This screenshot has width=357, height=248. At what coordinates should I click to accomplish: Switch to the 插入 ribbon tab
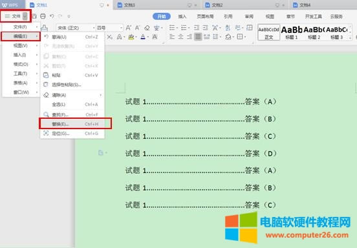[x=182, y=16]
